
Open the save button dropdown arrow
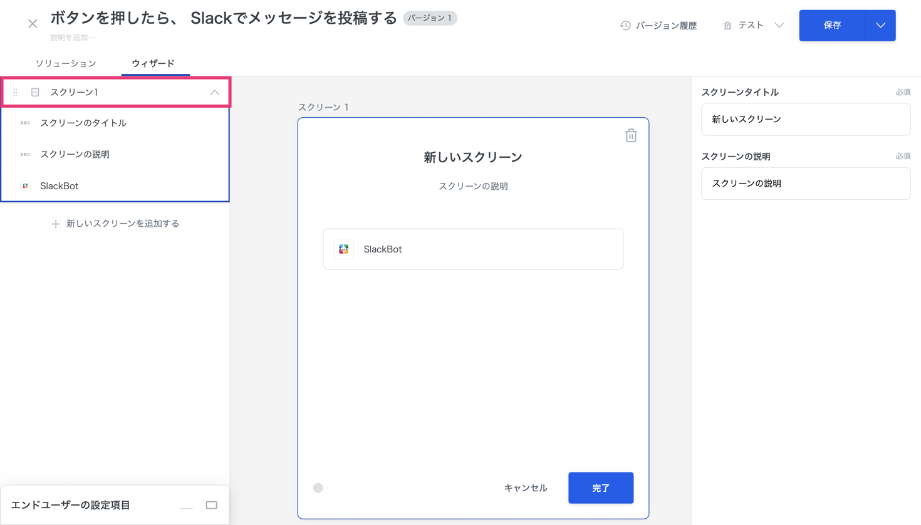coord(880,26)
